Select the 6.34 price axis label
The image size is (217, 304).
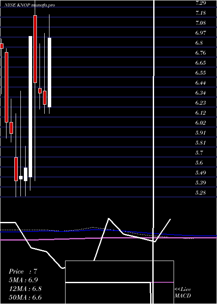pos(201,93)
